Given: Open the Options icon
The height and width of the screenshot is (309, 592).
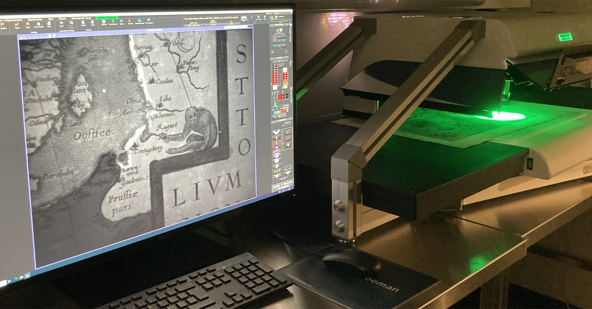Looking at the screenshot, I should pos(104,22).
